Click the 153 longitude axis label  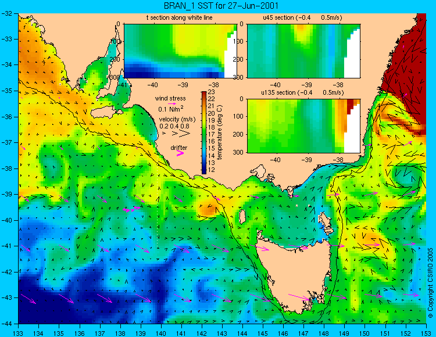[426, 333]
